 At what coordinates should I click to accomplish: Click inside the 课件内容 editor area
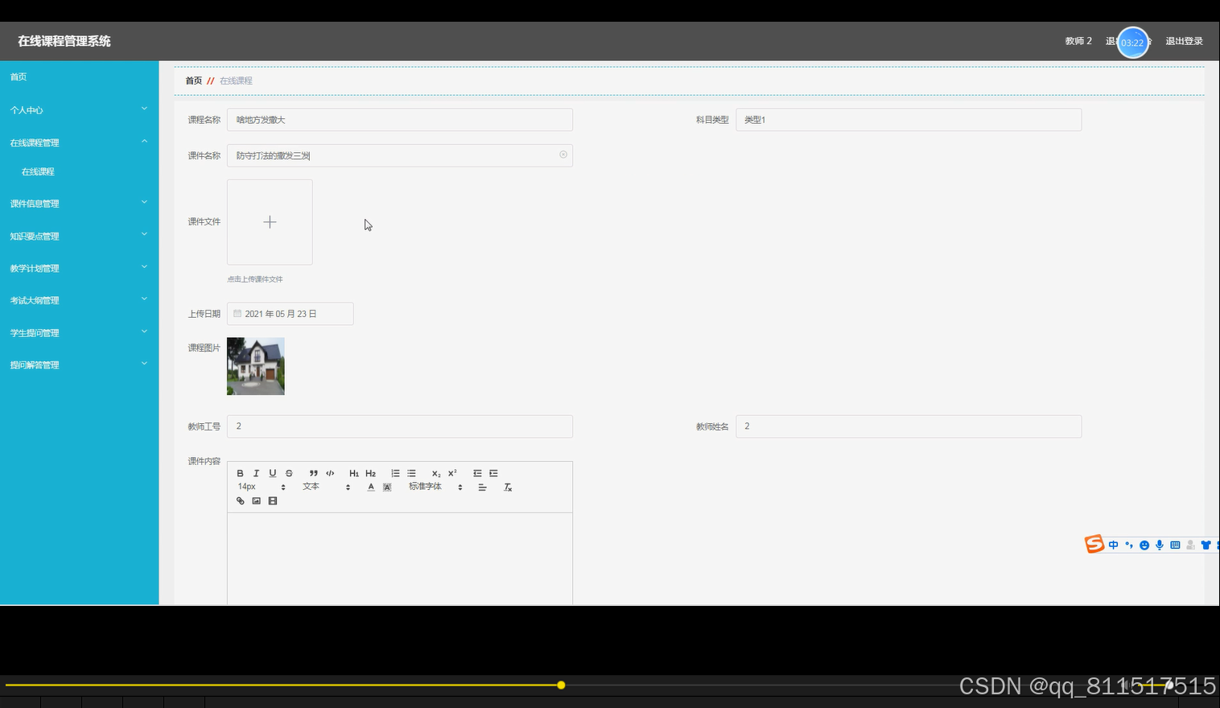click(400, 559)
